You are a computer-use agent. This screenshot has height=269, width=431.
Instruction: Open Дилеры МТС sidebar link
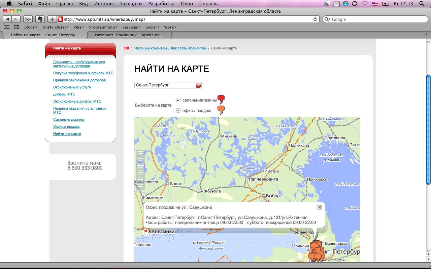pos(64,94)
